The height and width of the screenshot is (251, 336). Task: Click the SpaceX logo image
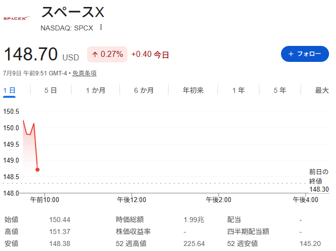click(16, 18)
